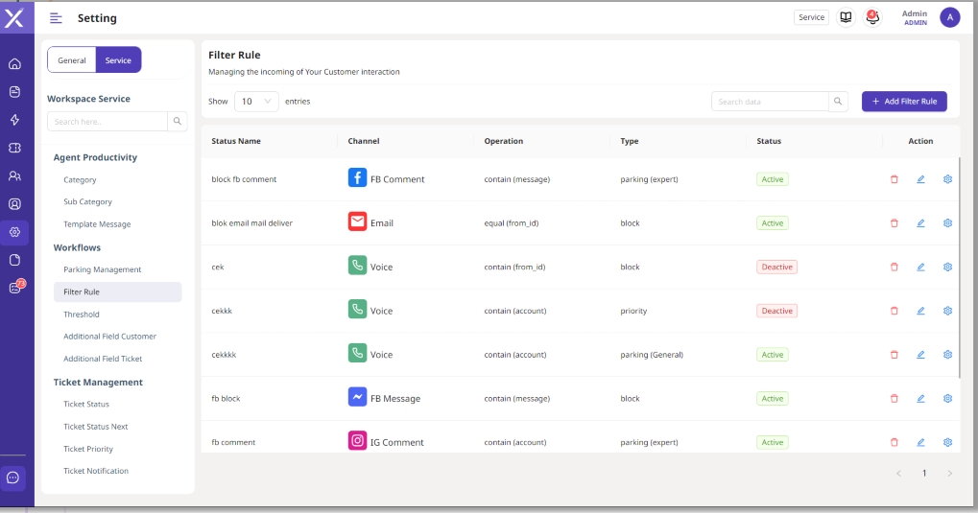Switch to the General toggle option
Image resolution: width=978 pixels, height=513 pixels.
tap(72, 60)
